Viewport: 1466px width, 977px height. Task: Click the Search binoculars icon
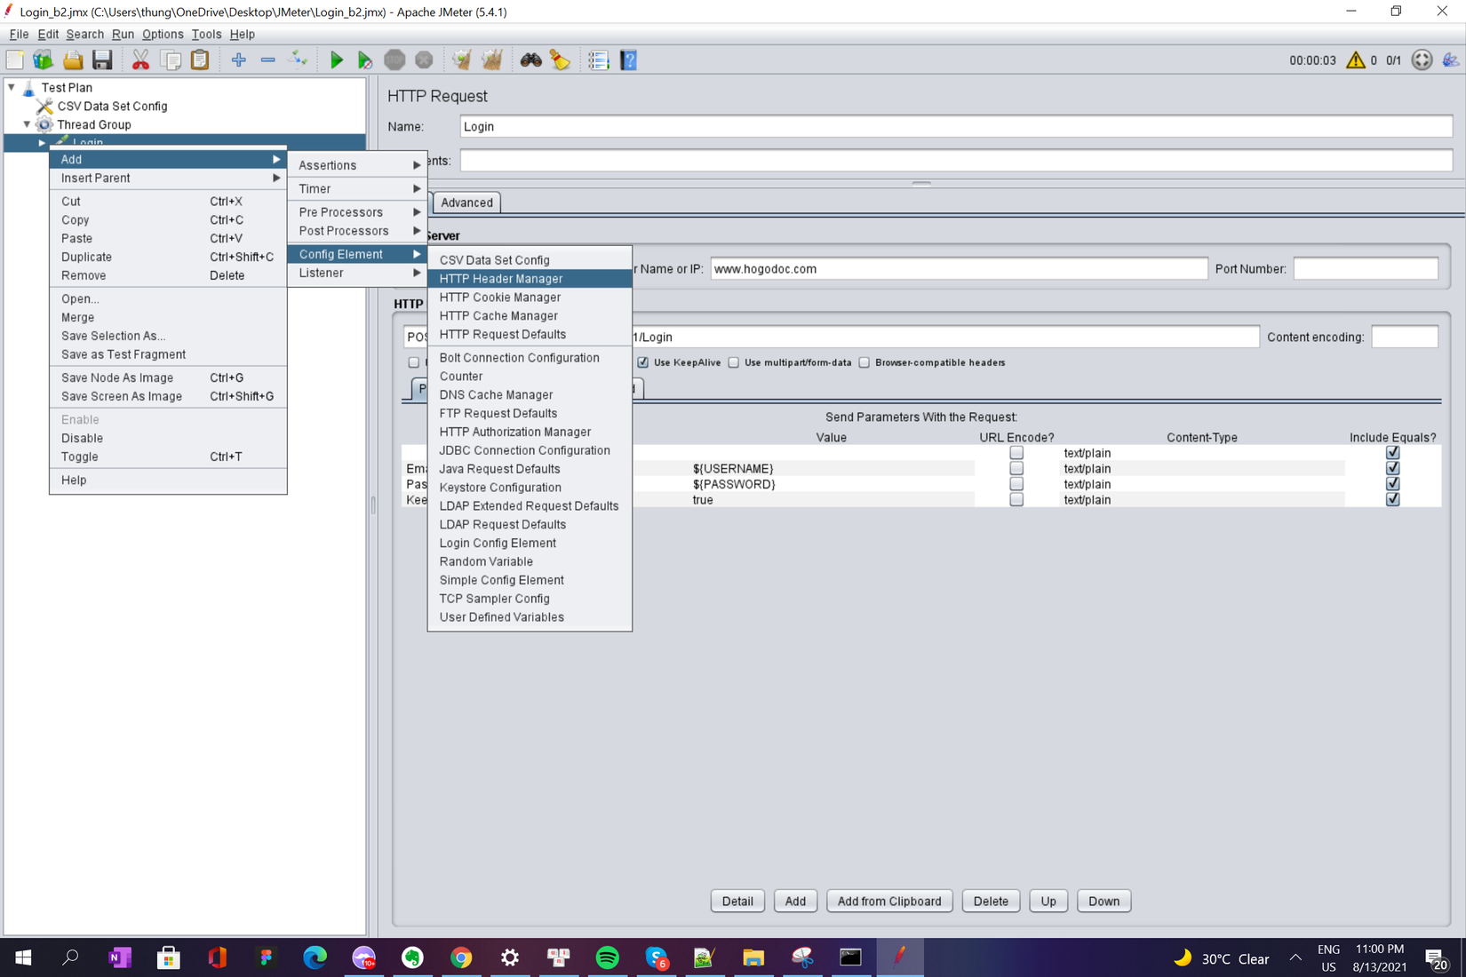531,60
